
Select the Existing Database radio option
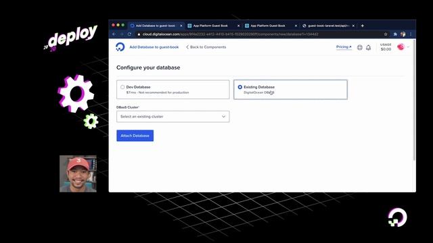point(240,87)
